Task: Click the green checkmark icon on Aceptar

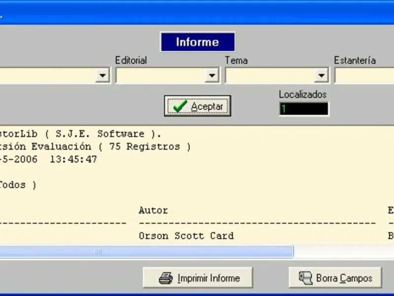Action: [180, 106]
